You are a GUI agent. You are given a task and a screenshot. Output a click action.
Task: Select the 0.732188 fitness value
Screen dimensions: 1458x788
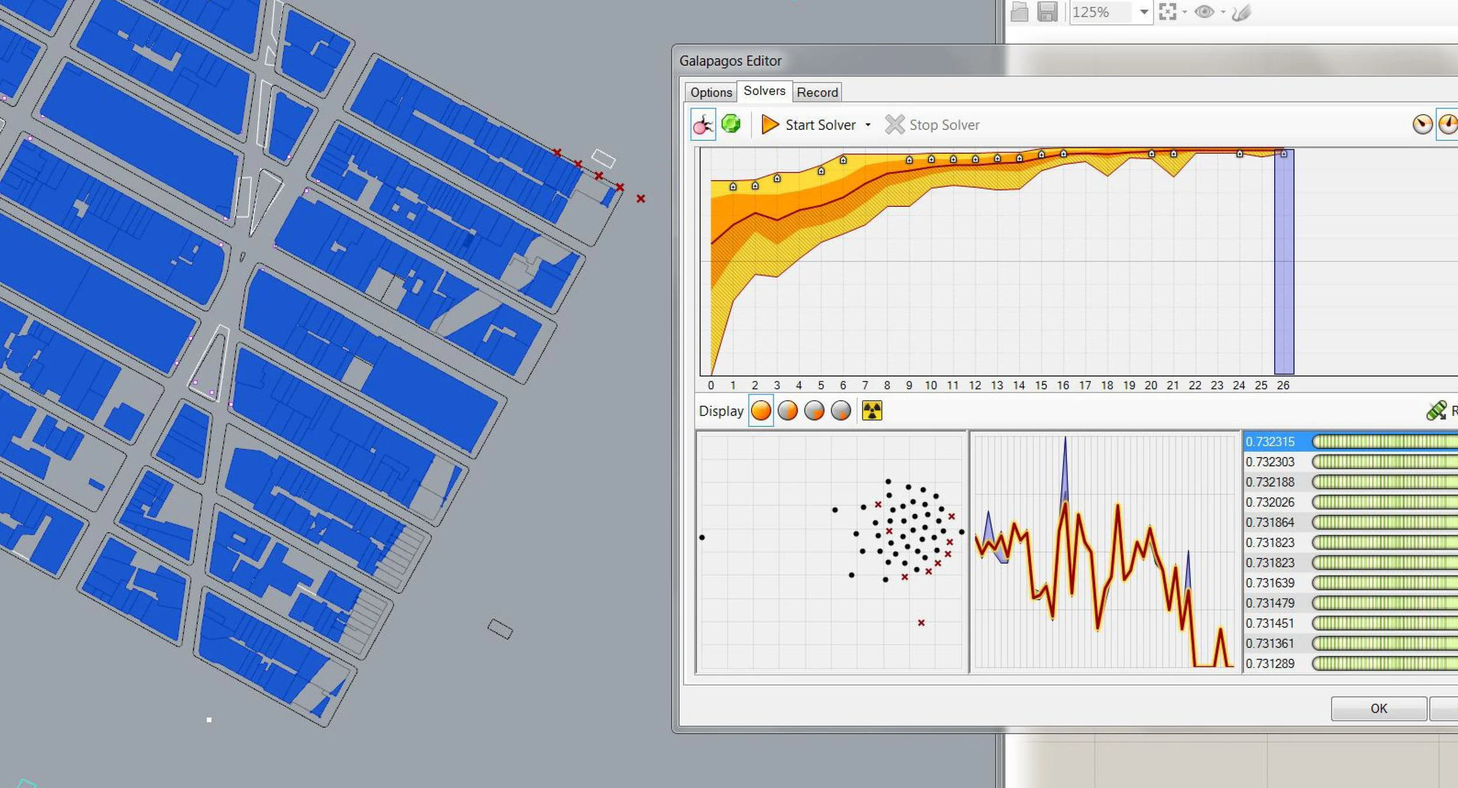click(x=1270, y=482)
